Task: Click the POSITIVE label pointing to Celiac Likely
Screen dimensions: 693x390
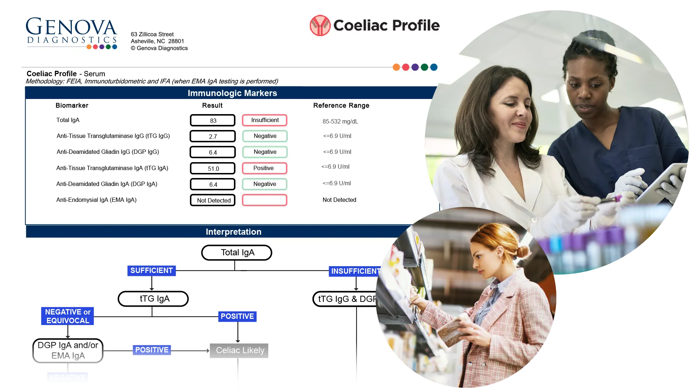Action: pyautogui.click(x=152, y=350)
